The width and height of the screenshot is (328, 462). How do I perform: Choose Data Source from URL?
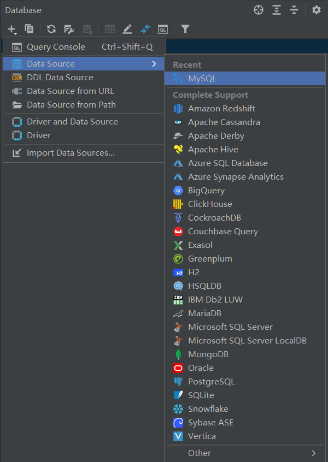70,91
